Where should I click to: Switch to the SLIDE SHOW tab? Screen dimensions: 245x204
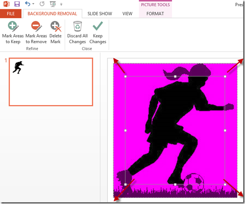100,14
